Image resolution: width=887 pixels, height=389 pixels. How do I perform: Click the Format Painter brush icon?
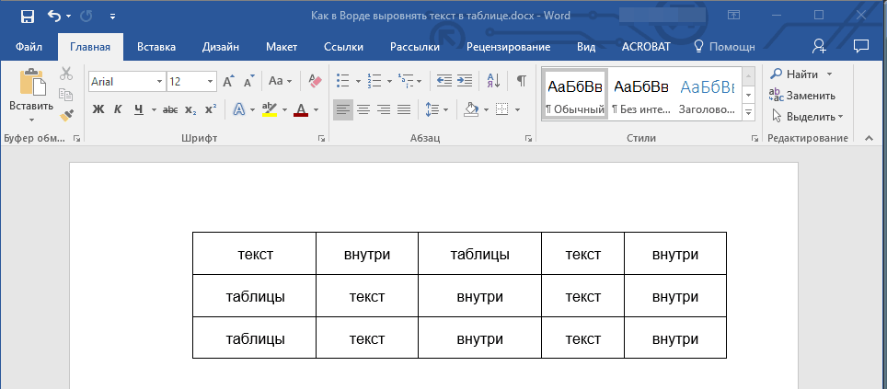pyautogui.click(x=66, y=116)
